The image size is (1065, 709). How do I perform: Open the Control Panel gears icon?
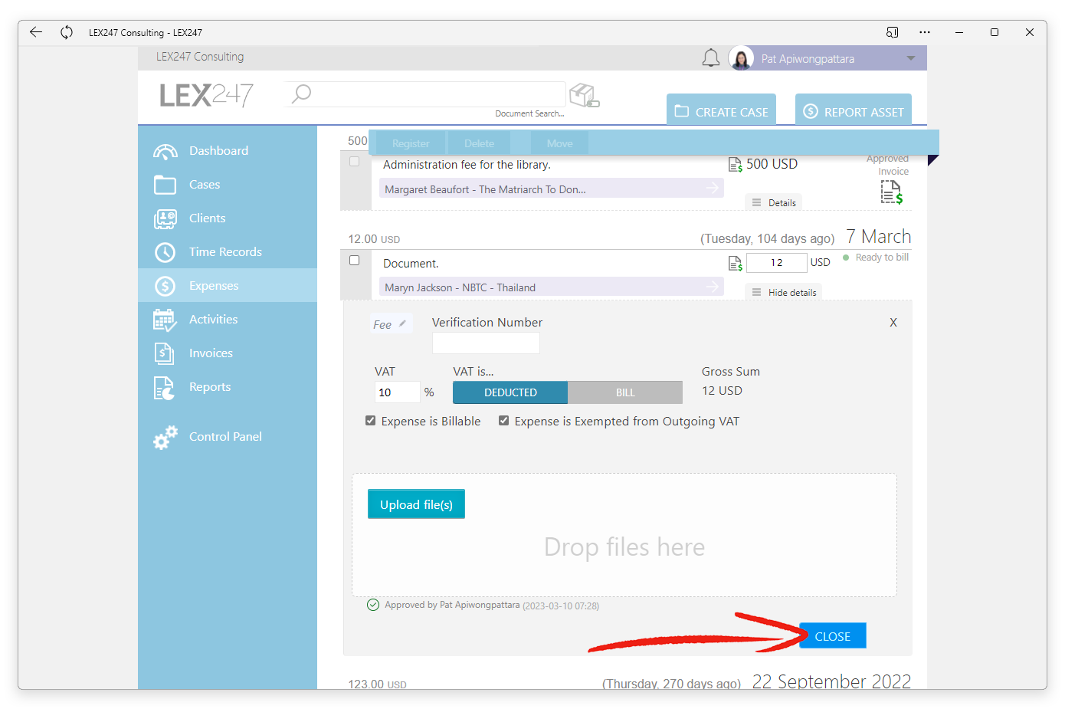[165, 437]
